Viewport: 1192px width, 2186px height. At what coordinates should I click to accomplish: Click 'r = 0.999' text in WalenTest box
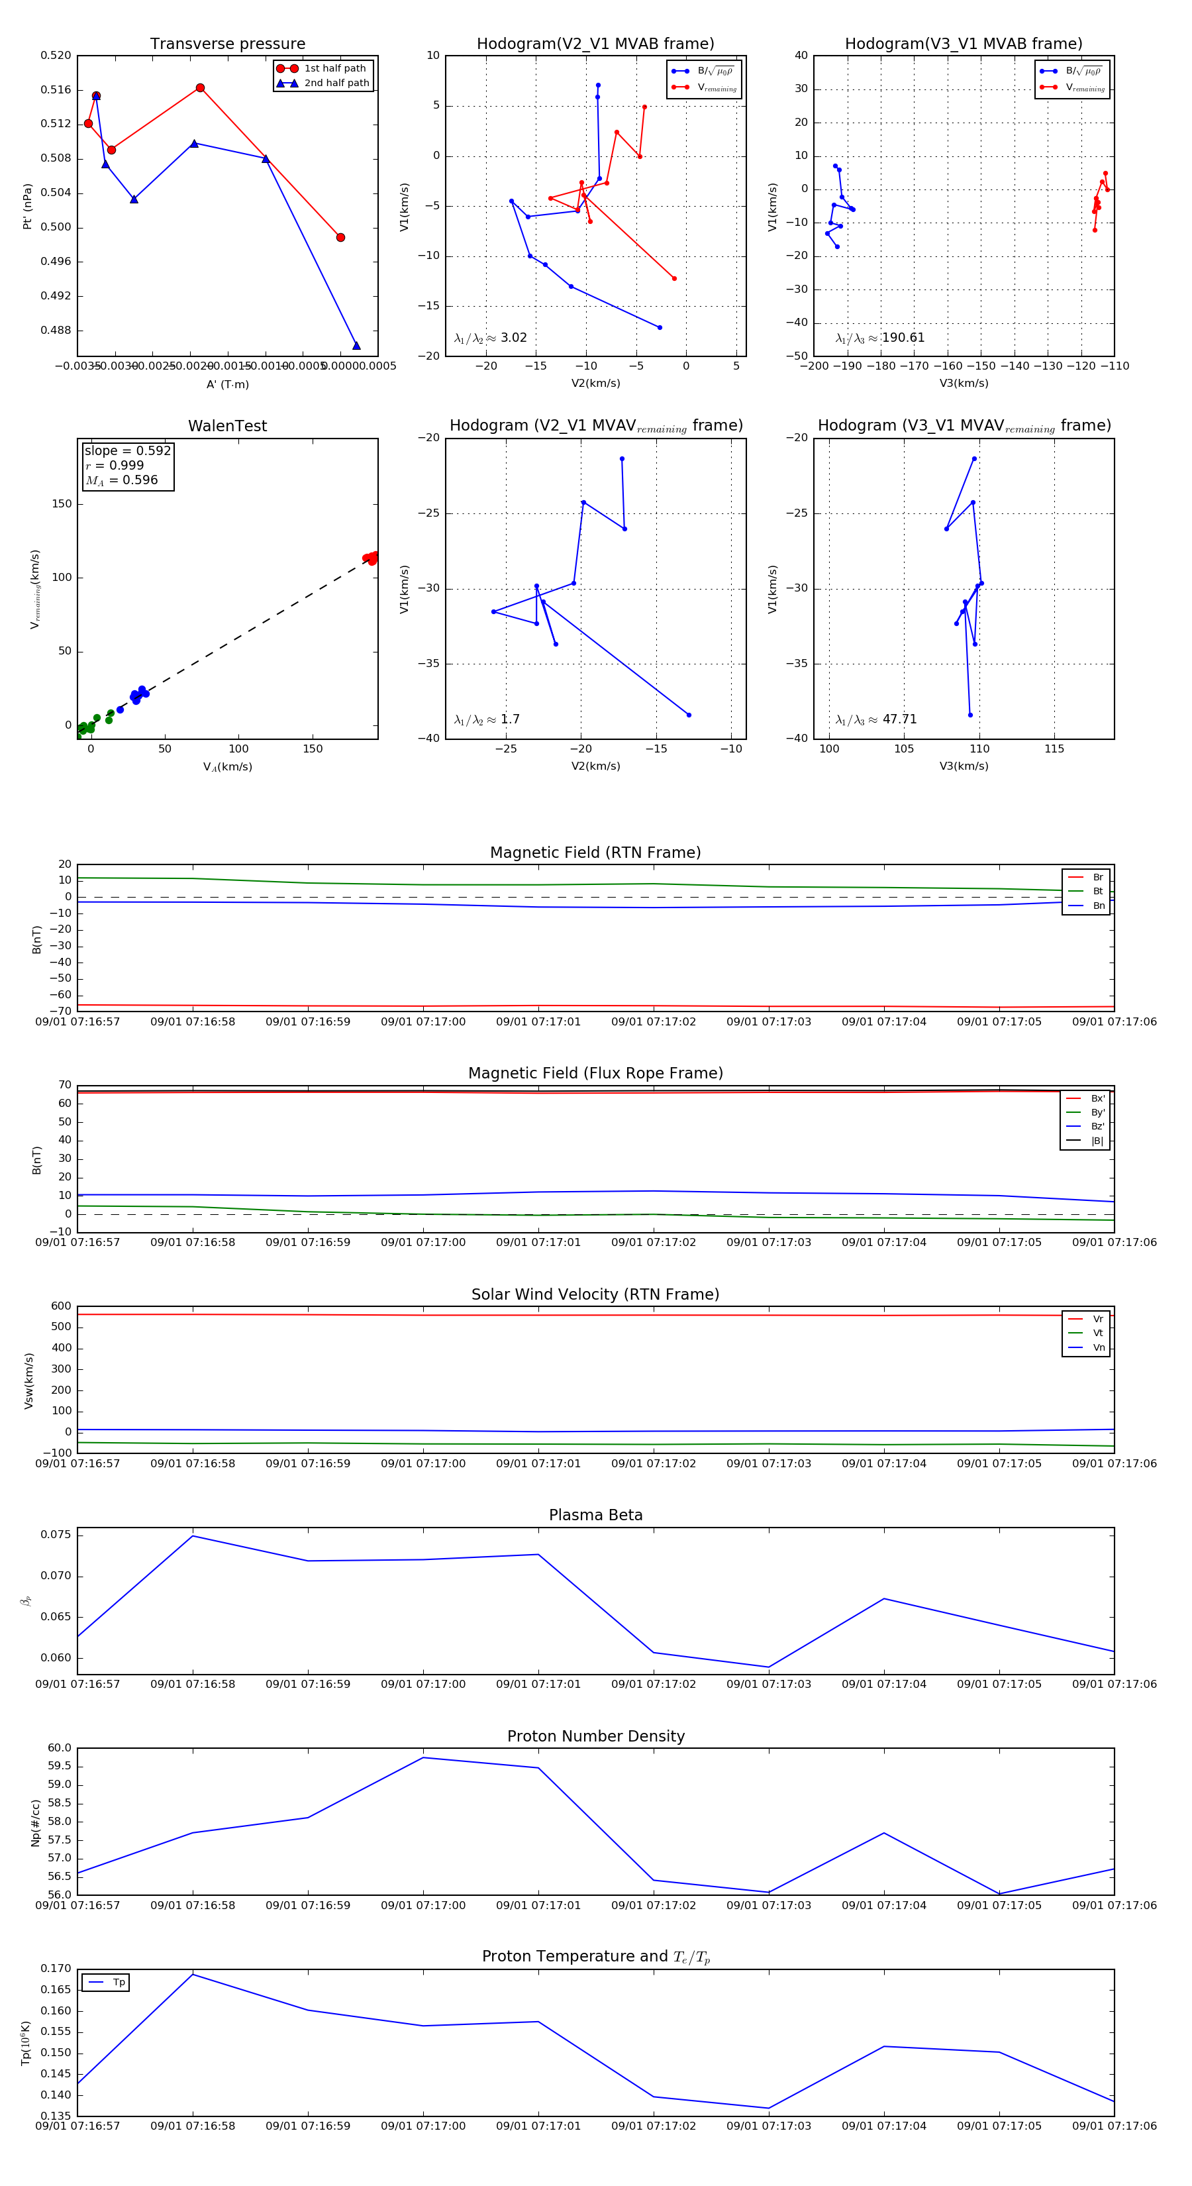click(115, 465)
